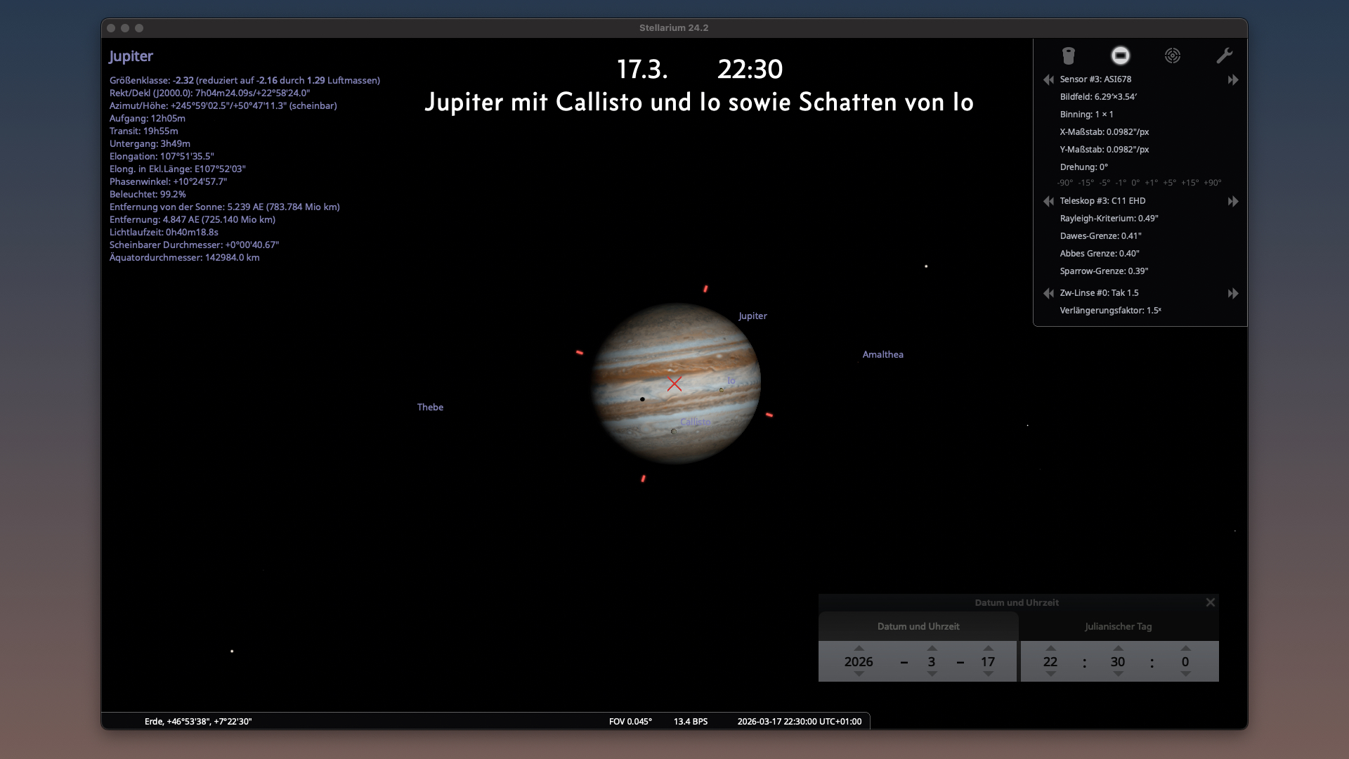Toggle the Telrad sight icon
Screen dimensions: 1349x759
pyautogui.click(x=1172, y=56)
